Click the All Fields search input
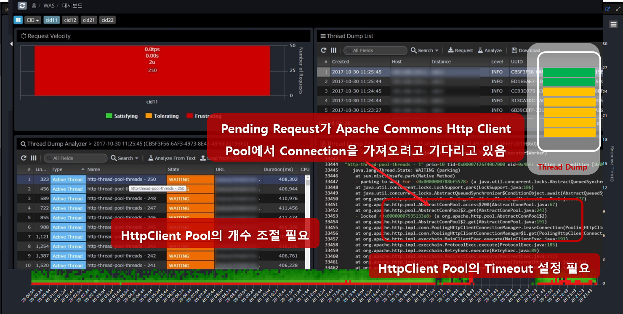The width and height of the screenshot is (623, 314). click(x=375, y=50)
